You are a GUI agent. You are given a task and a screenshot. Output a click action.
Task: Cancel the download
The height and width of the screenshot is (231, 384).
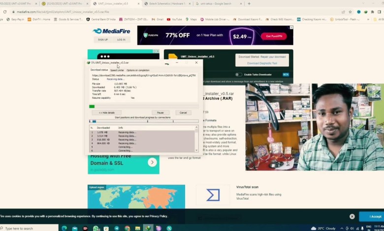coord(183,113)
